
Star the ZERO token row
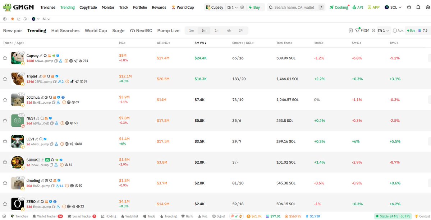click(5, 204)
